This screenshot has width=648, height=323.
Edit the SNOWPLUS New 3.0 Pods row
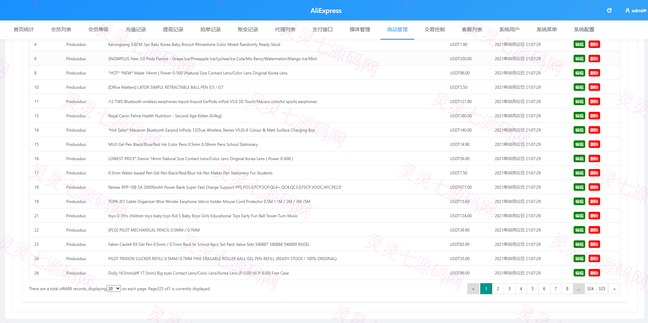pos(579,59)
